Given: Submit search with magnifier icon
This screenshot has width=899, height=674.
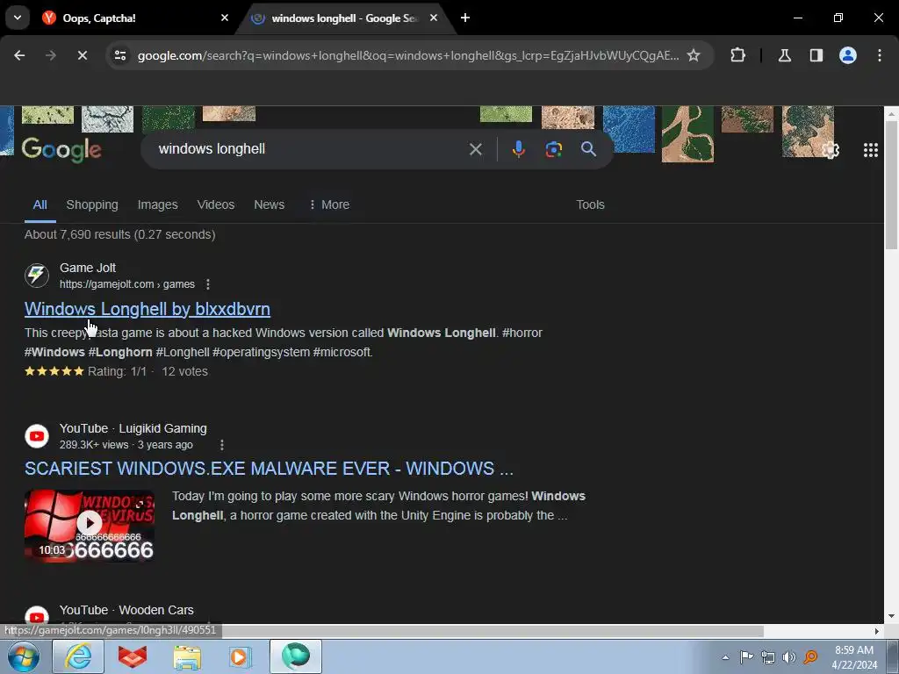Looking at the screenshot, I should coord(588,149).
